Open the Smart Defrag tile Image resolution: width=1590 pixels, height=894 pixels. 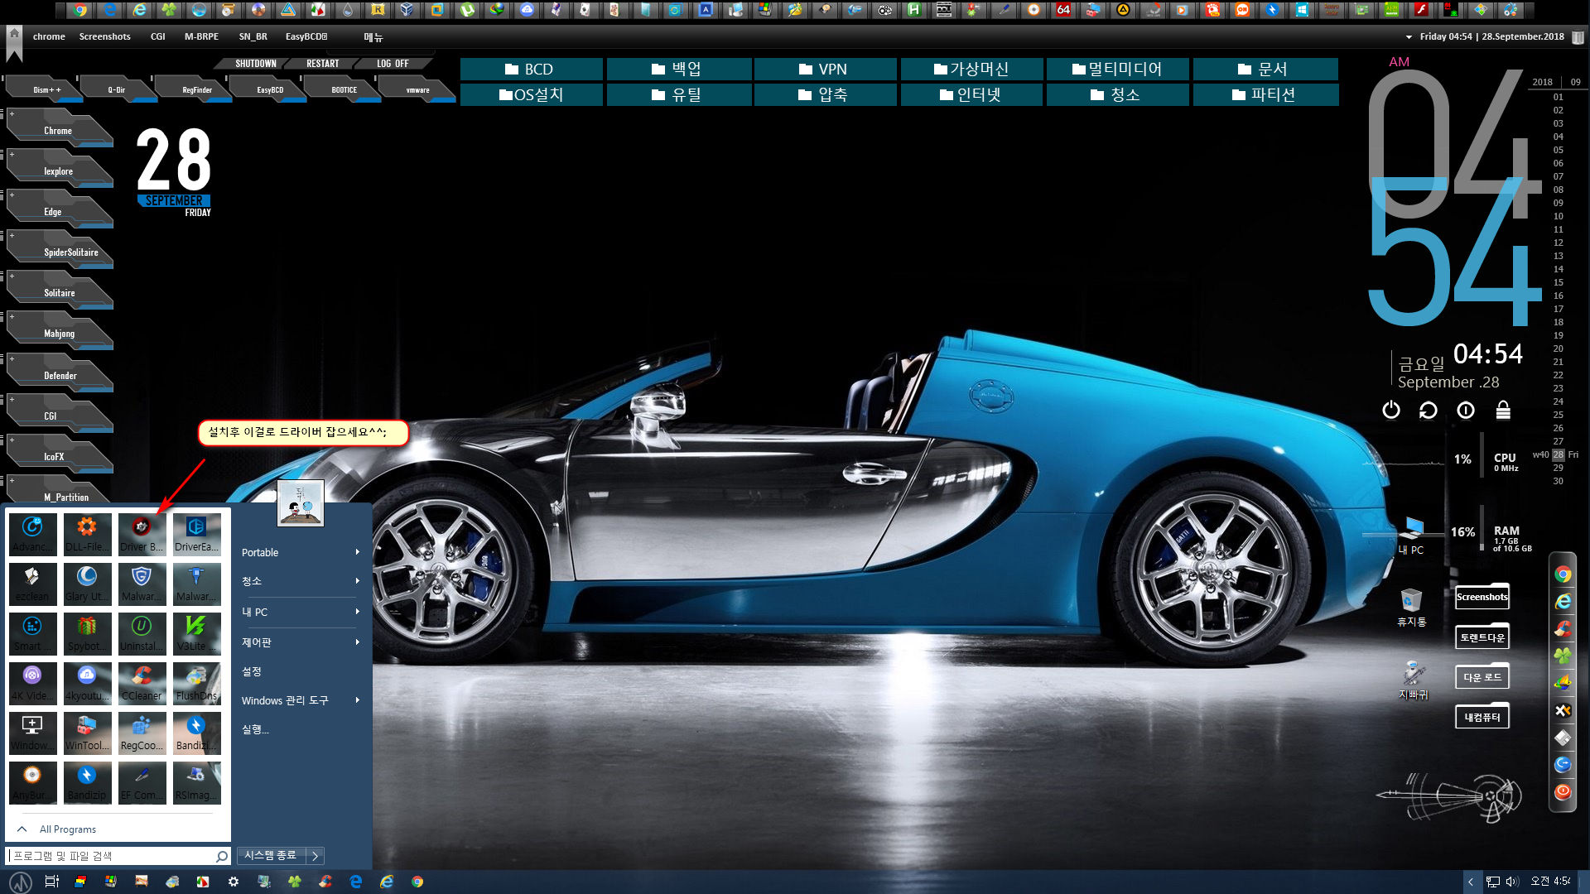tap(32, 633)
